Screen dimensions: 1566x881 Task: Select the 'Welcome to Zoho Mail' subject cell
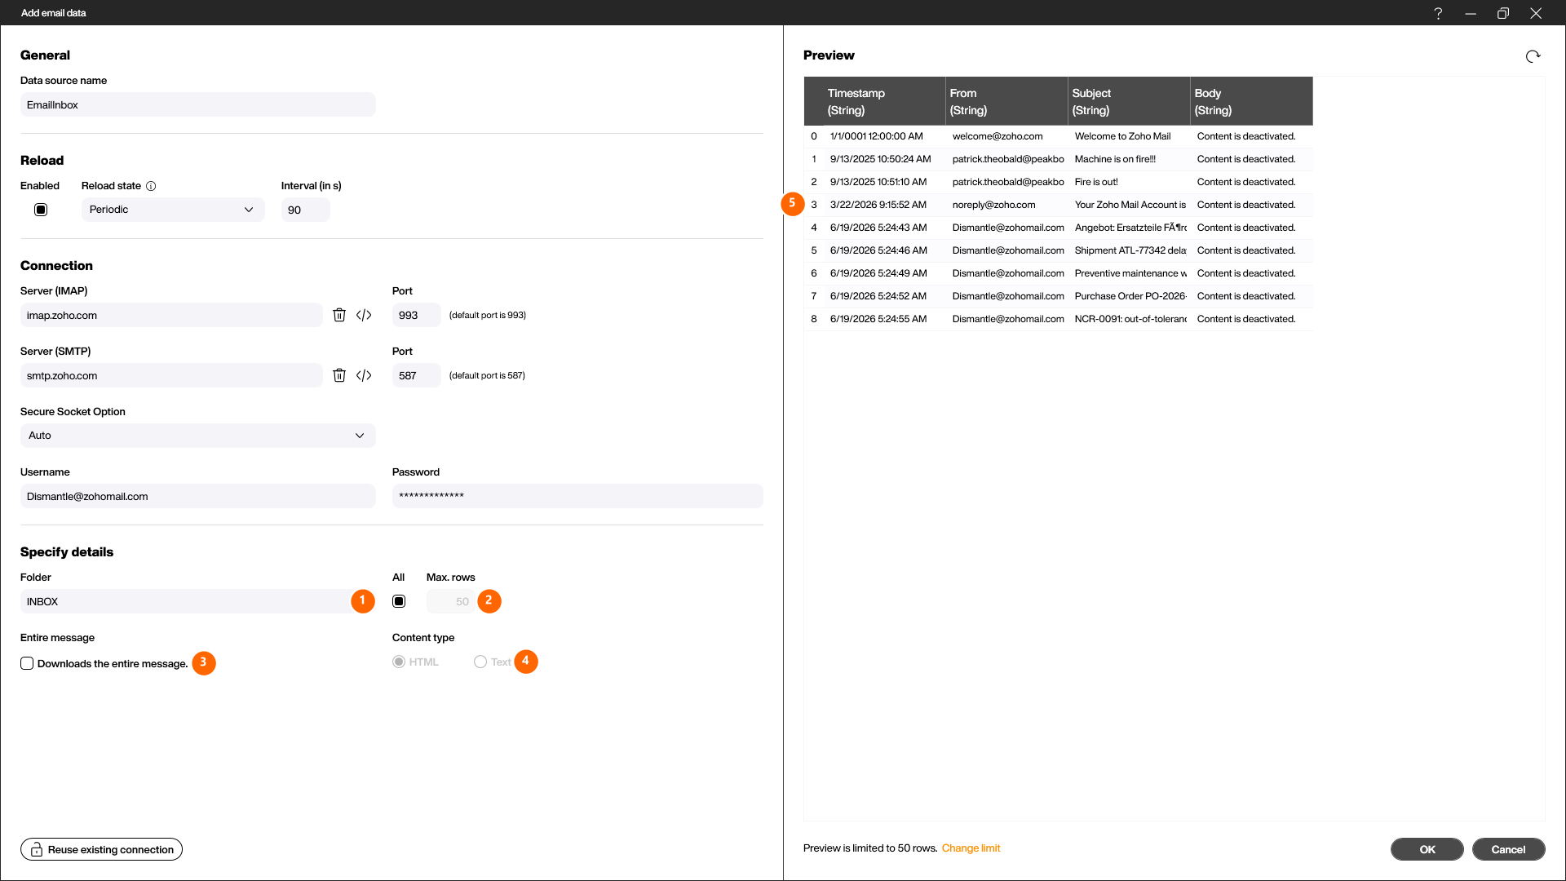[x=1129, y=136]
